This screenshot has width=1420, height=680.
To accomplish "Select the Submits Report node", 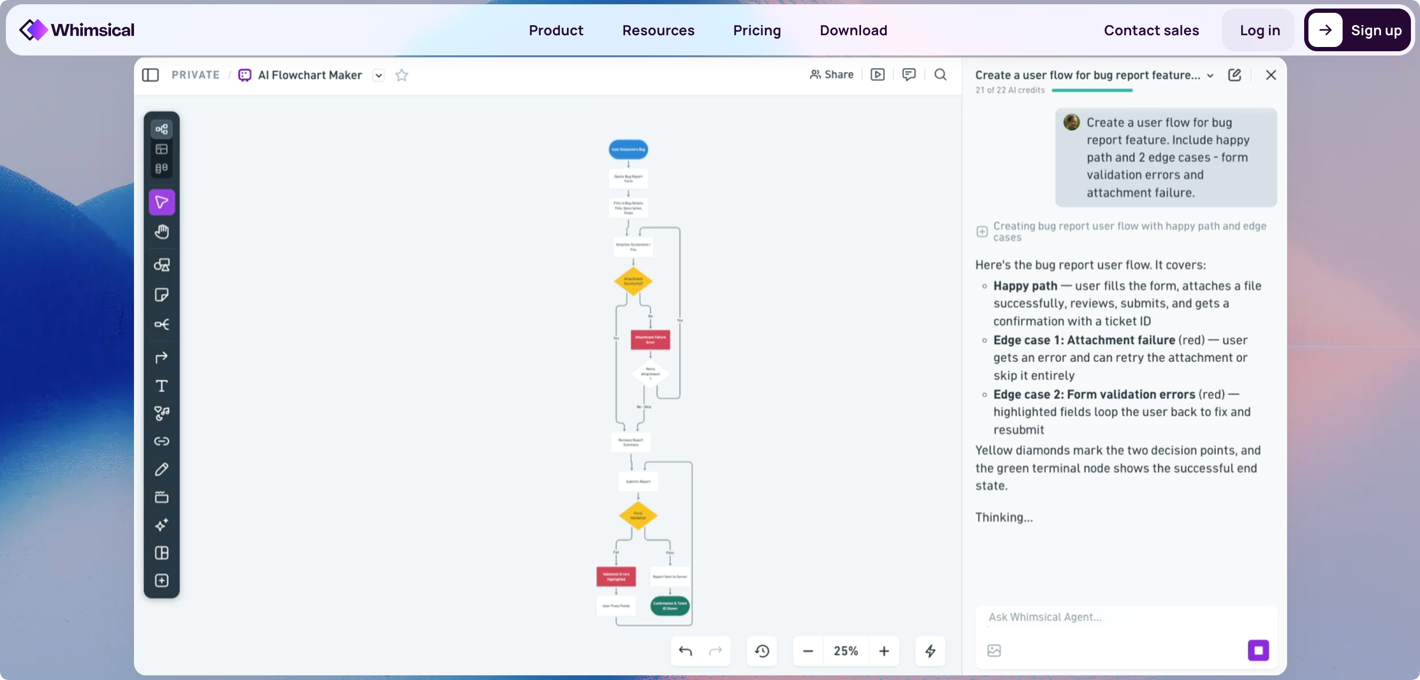I will coord(638,481).
